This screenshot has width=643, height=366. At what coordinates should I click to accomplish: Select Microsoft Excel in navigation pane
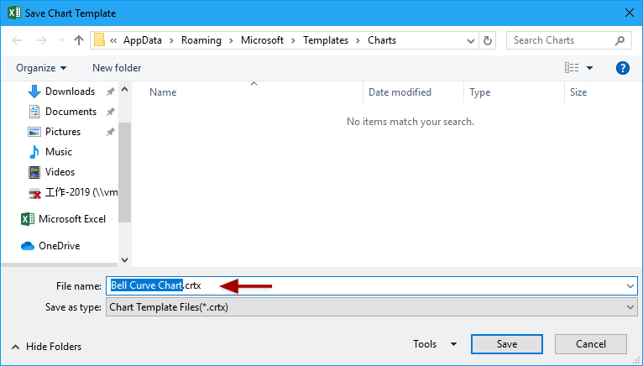[71, 219]
